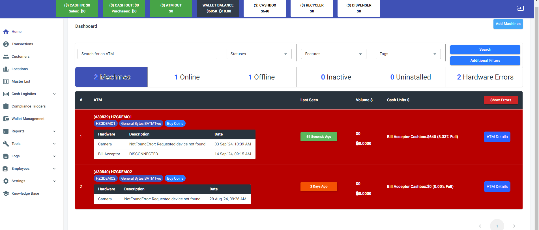This screenshot has width=539, height=230.
Task: Click the Master List icon
Action: [6, 81]
